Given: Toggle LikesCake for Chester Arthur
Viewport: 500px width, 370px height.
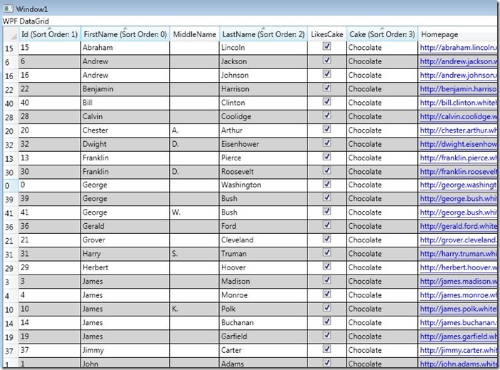Looking at the screenshot, I should [x=327, y=129].
